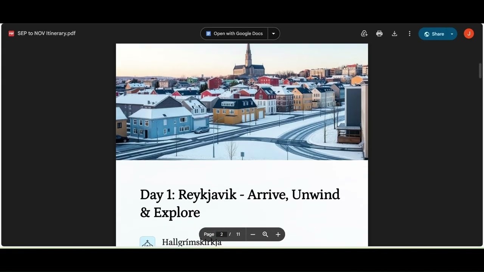
Task: Click the Hallgrímskirkja text
Action: (192, 242)
